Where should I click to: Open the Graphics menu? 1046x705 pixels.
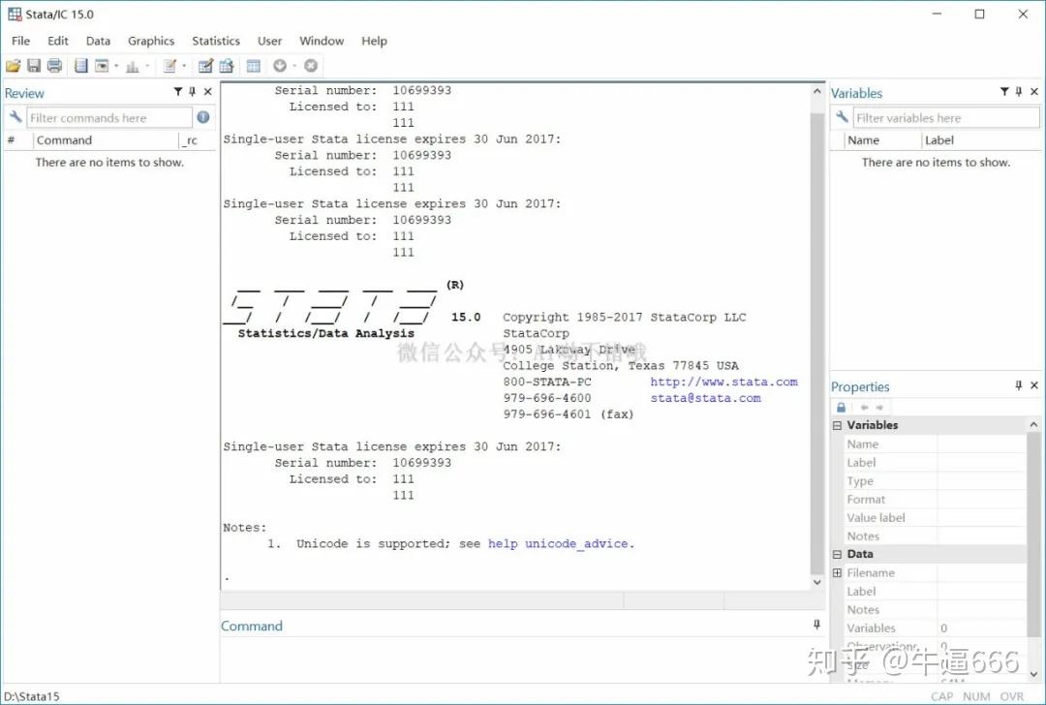pyautogui.click(x=151, y=41)
